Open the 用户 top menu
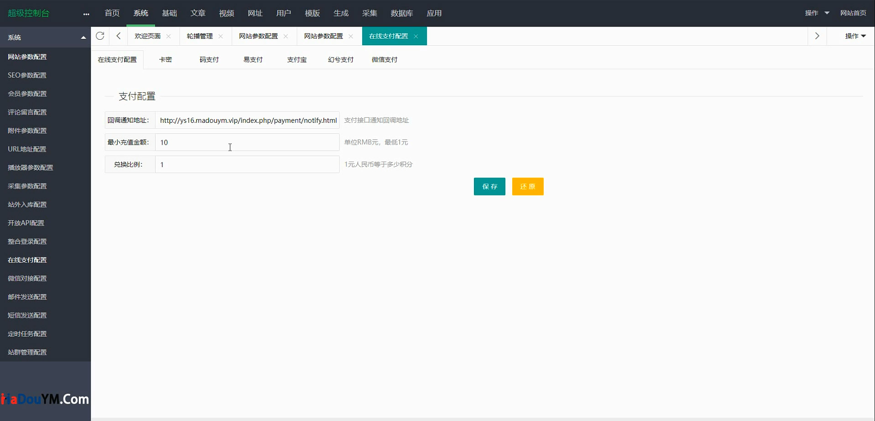Image resolution: width=875 pixels, height=421 pixels. click(284, 13)
